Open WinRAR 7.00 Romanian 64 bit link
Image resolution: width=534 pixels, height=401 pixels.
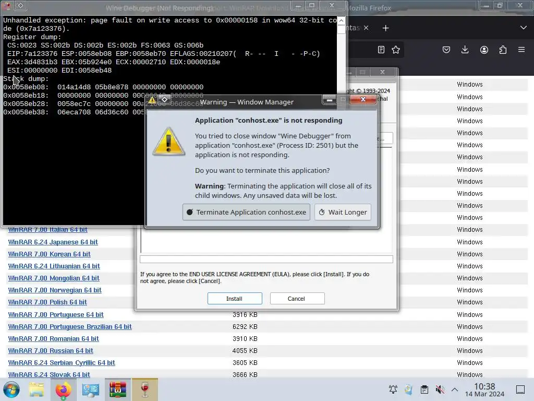54,338
